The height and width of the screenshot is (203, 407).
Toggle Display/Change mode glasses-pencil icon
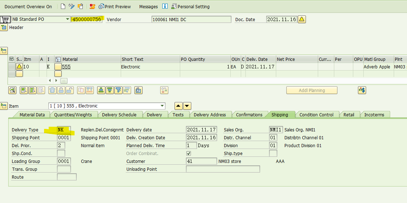72,6
